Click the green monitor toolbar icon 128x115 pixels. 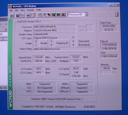pyautogui.click(x=53, y=15)
